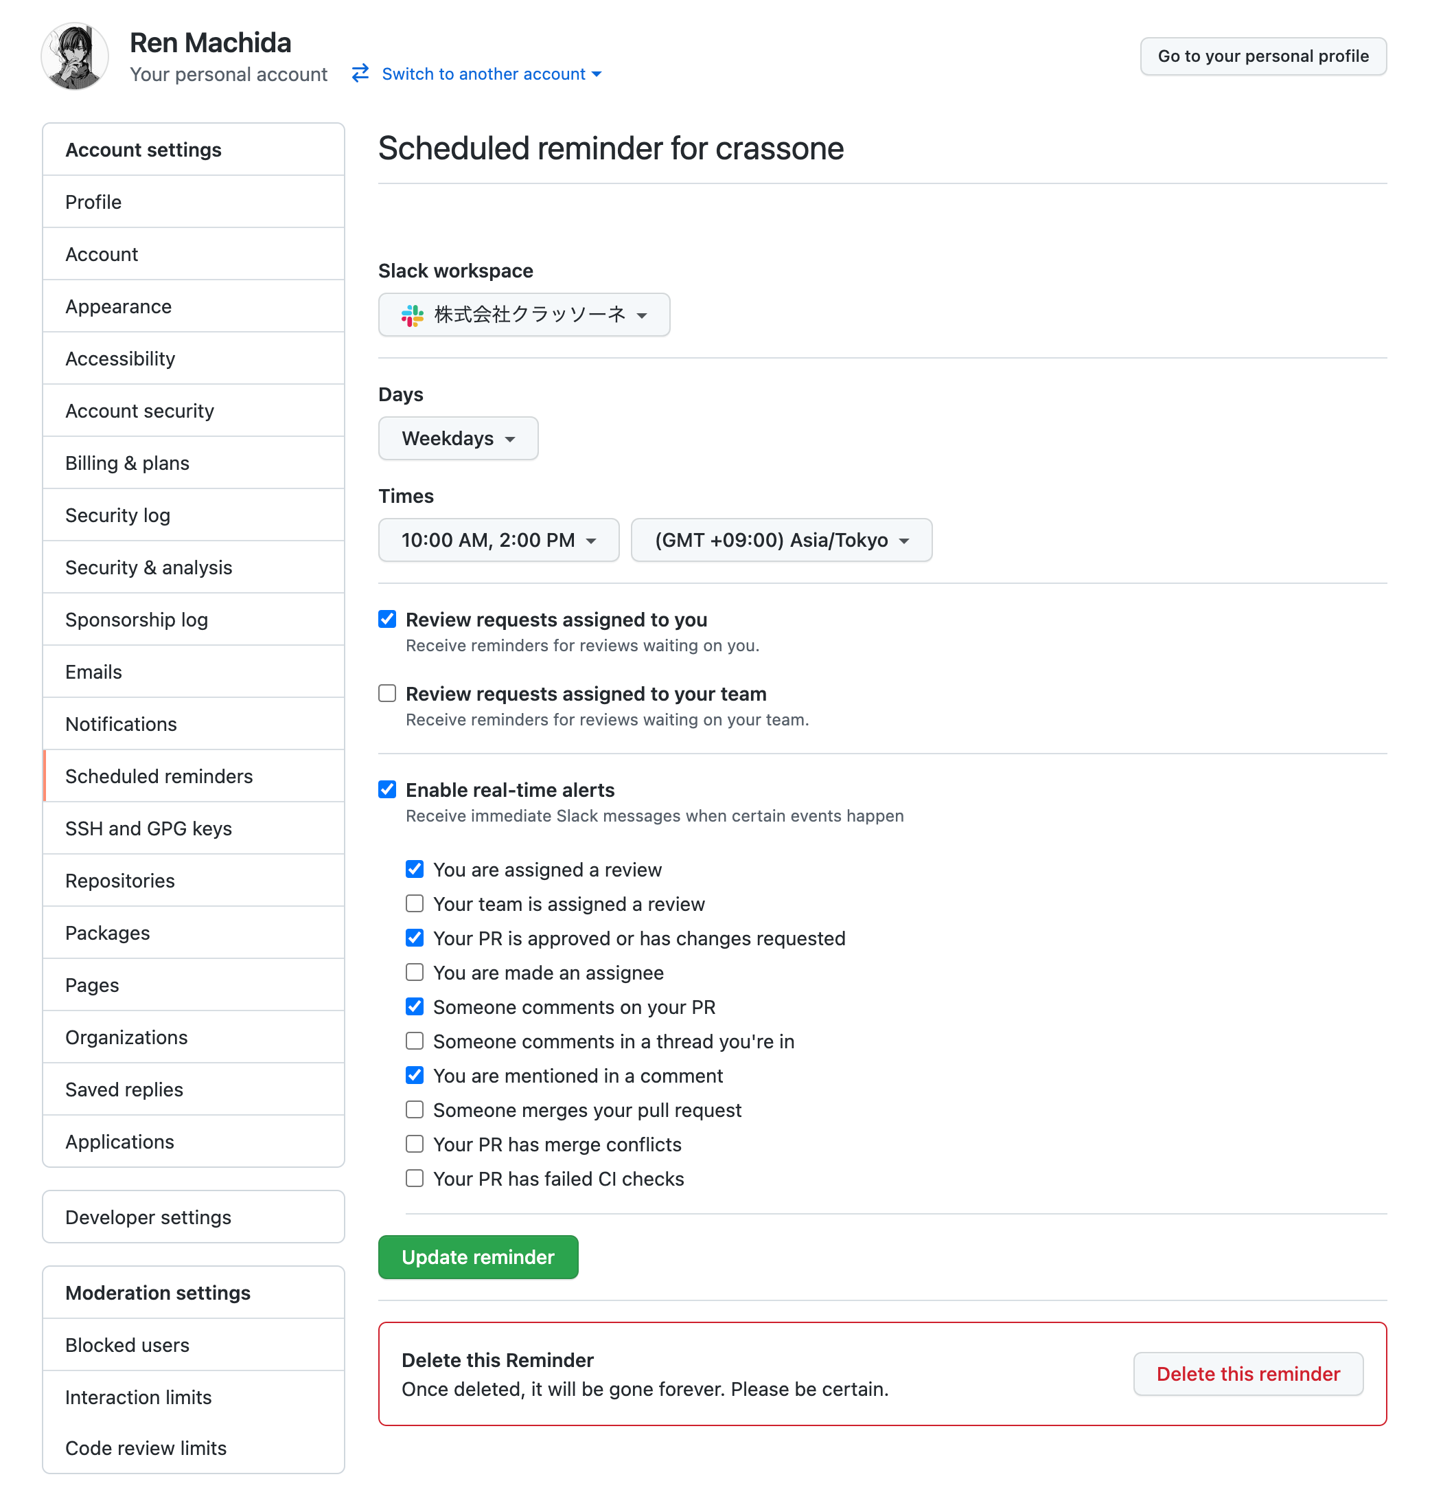
Task: Open the Blocked users moderation settings
Action: tap(128, 1345)
